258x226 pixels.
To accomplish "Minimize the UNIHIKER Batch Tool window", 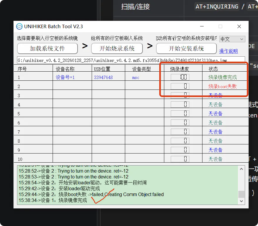I will pyautogui.click(x=202, y=26).
